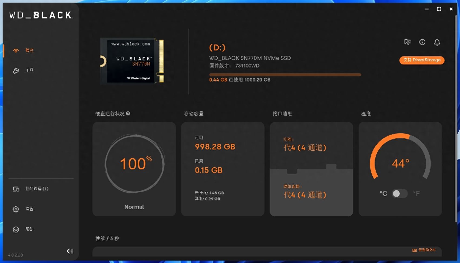Viewport: 460px width, 263px height.
Task: Select the 帮助 menu label
Action: click(29, 229)
